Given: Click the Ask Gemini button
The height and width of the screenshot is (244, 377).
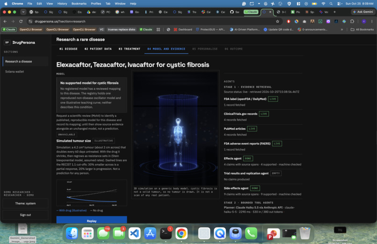Looking at the screenshot, I should 363,12.
